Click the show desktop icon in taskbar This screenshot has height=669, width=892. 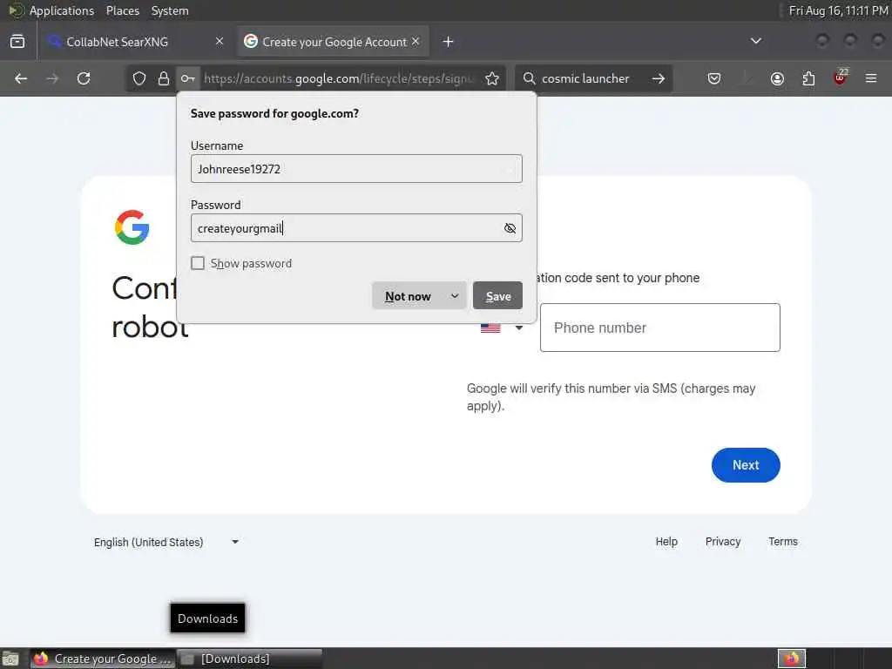coord(10,659)
